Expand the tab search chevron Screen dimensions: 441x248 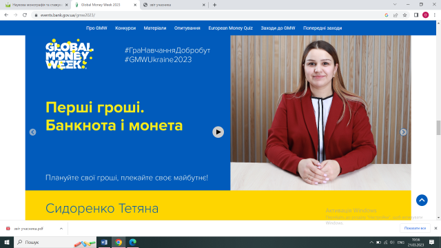point(395,5)
